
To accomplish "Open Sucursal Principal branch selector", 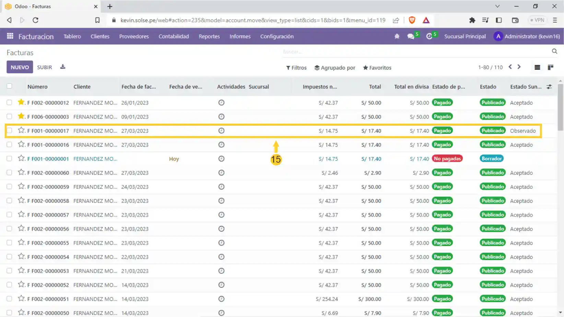I will click(x=465, y=36).
